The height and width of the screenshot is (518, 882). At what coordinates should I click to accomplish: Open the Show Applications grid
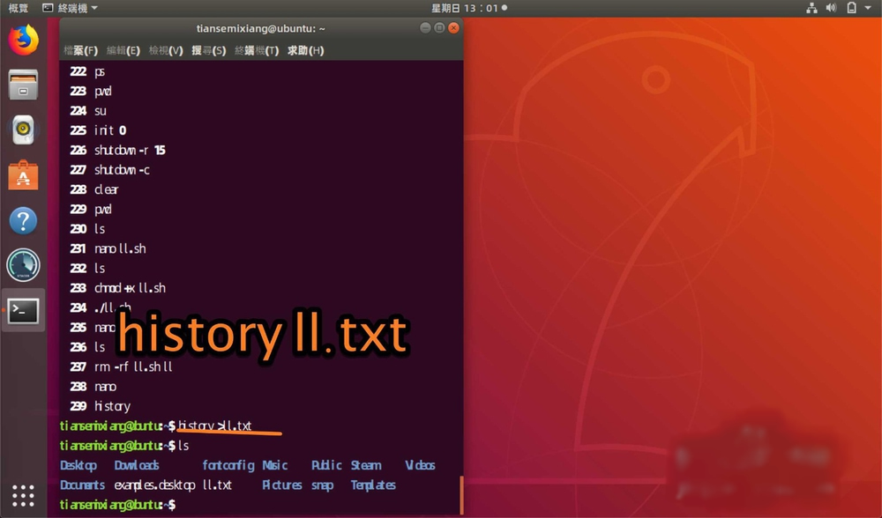[x=23, y=493]
